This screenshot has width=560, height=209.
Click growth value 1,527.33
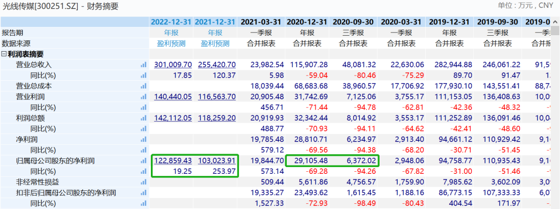pos(269,204)
